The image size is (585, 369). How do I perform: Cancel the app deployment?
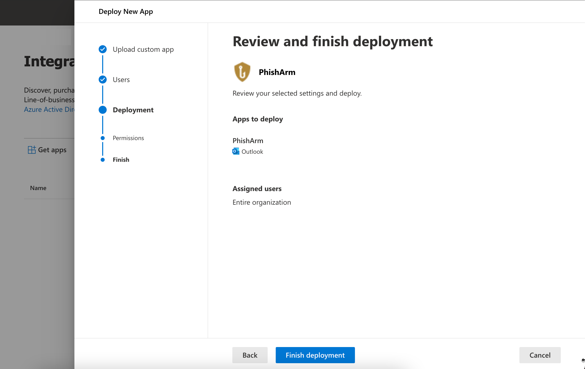(540, 355)
